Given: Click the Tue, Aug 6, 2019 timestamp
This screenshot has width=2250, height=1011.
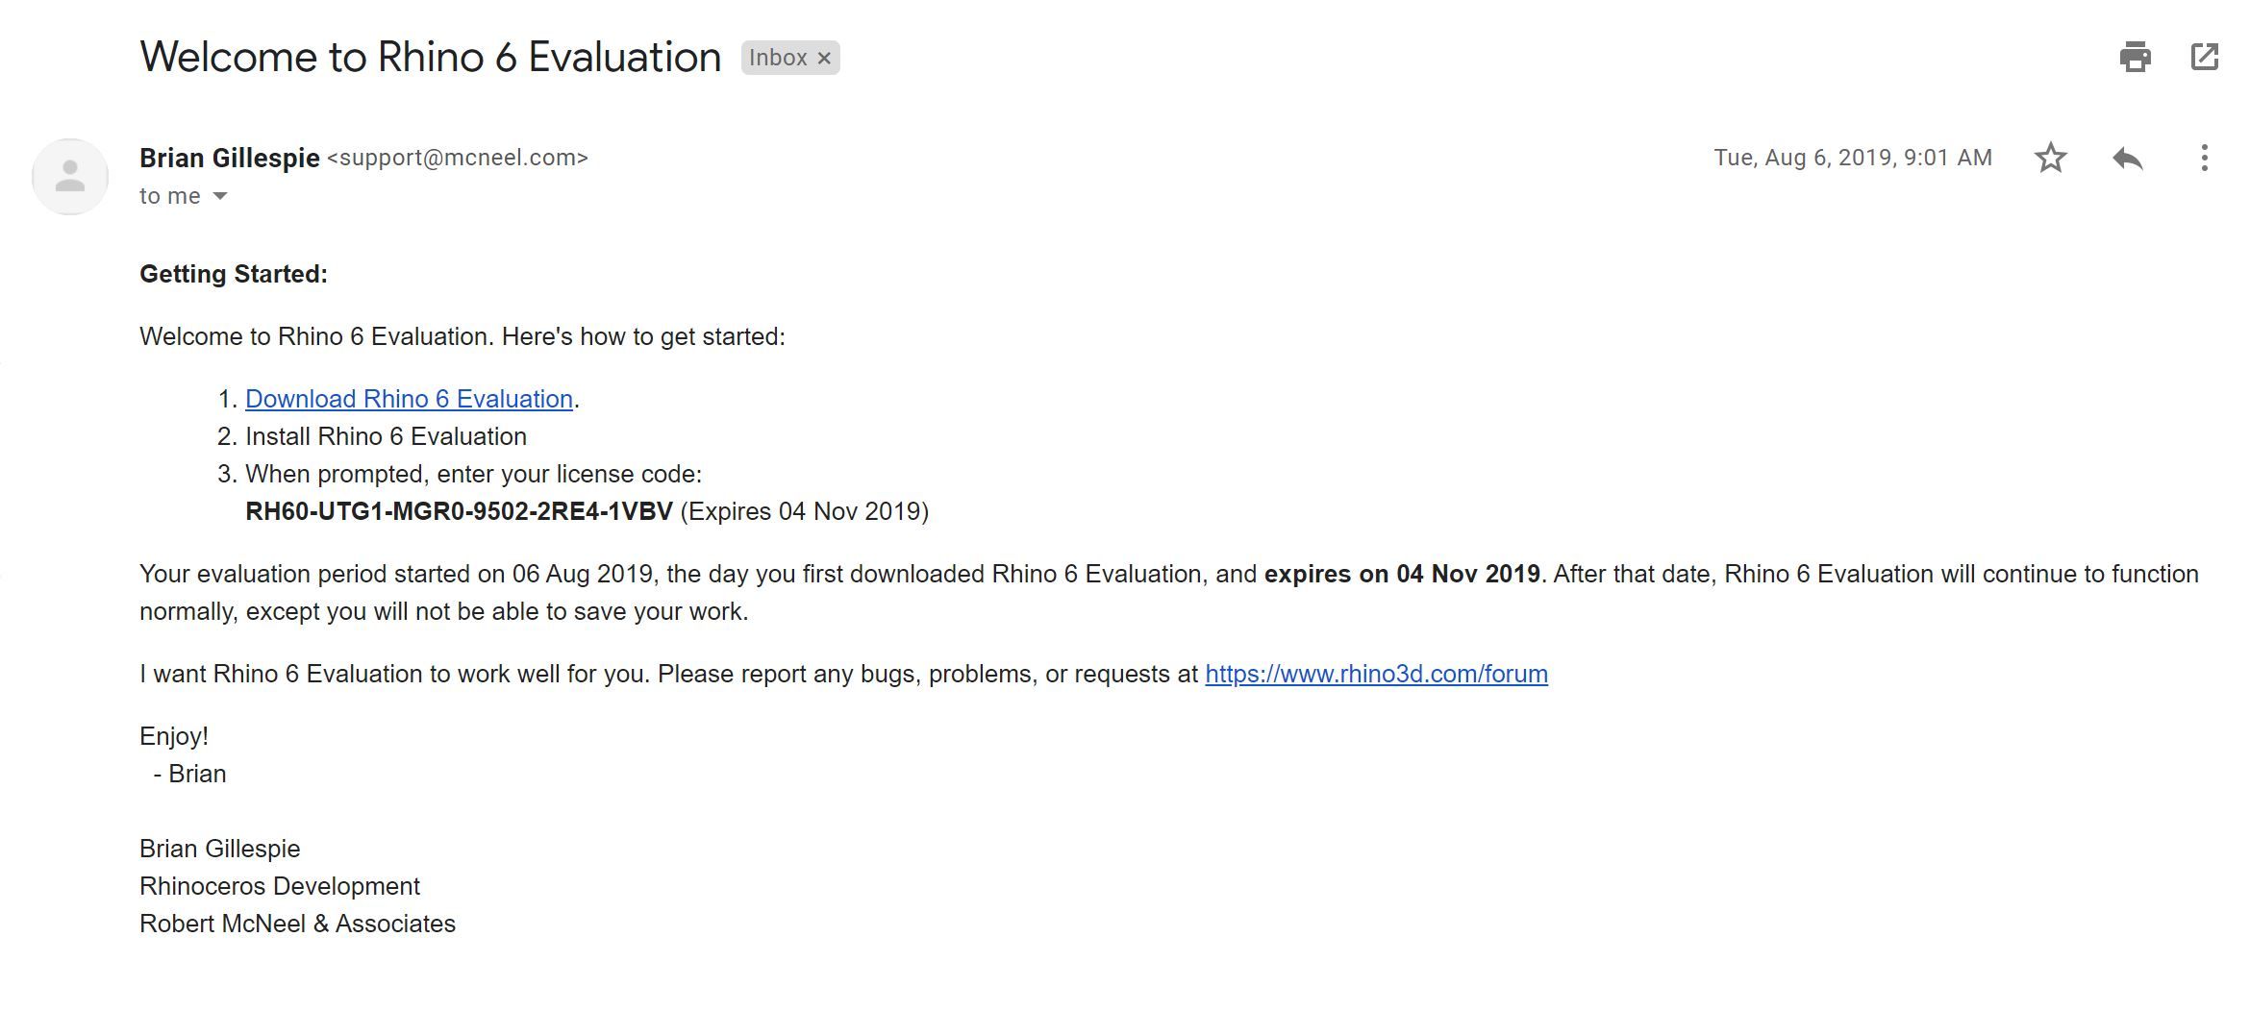Looking at the screenshot, I should tap(1852, 158).
